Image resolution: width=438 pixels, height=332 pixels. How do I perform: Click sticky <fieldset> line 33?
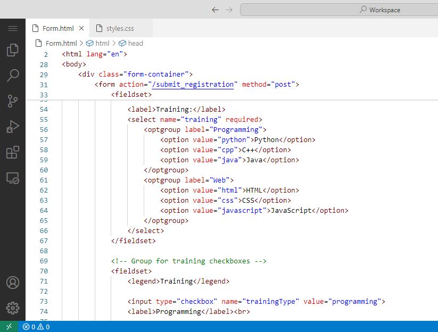click(131, 94)
